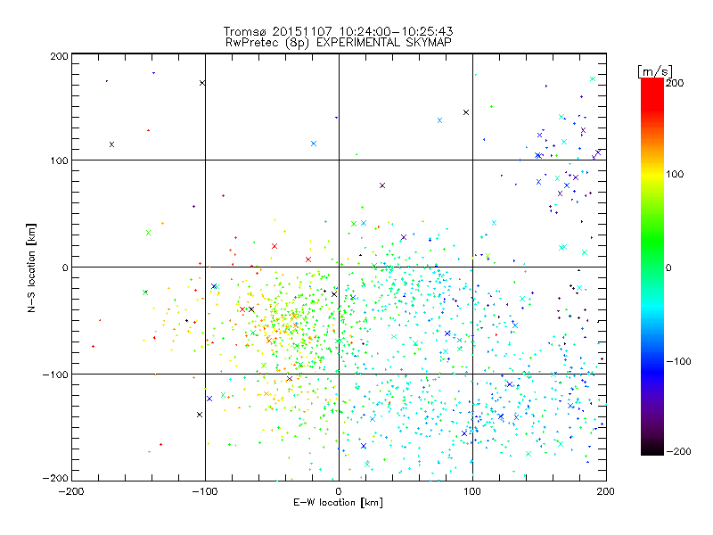
Task: Click the green X marker in the top-right corner
Action: (x=593, y=78)
